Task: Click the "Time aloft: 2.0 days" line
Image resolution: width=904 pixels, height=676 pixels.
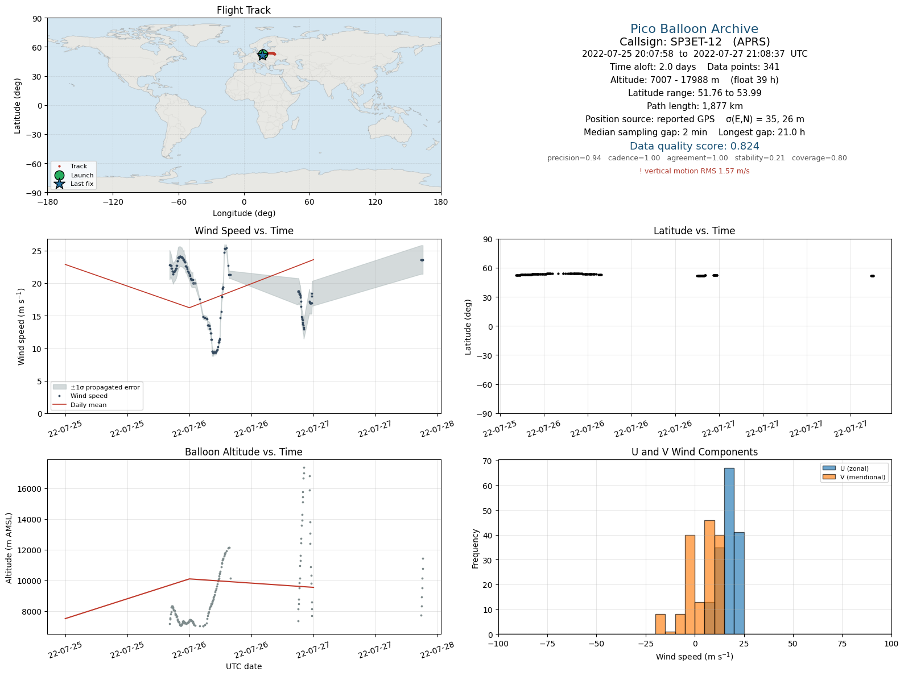Action: (x=694, y=67)
